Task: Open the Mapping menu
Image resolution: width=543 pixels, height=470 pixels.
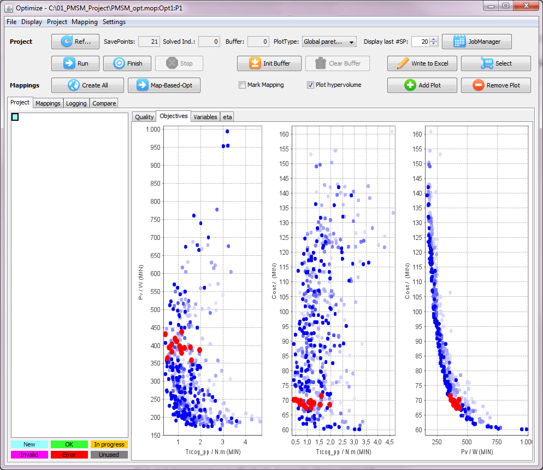Action: (85, 22)
